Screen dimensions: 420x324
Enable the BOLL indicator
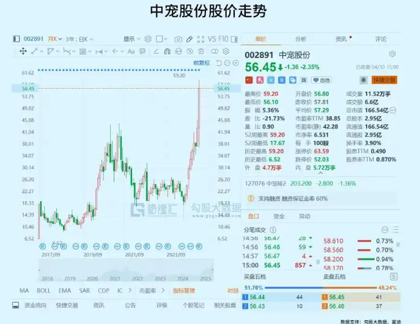click(43, 290)
